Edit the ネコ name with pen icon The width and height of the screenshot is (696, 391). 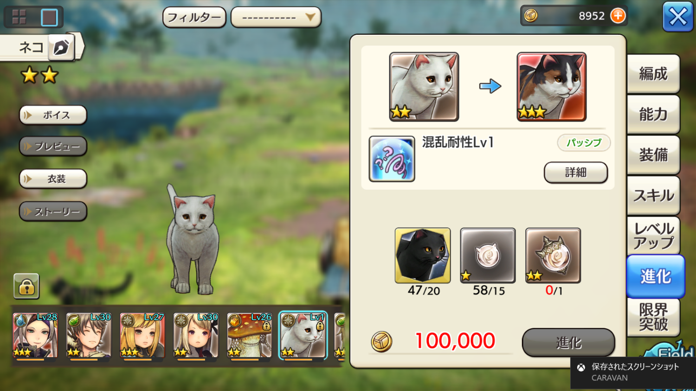[61, 47]
